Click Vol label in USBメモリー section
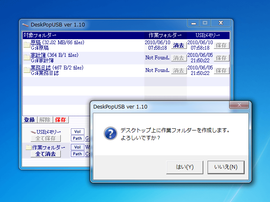270x202 pixels. (x=78, y=132)
